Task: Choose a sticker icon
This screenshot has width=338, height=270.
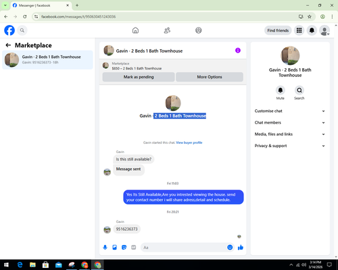Action: click(x=124, y=248)
